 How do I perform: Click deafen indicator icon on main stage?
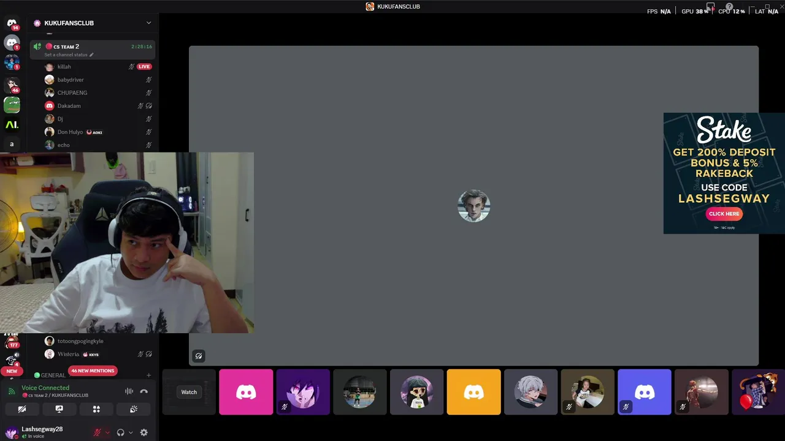tap(198, 356)
